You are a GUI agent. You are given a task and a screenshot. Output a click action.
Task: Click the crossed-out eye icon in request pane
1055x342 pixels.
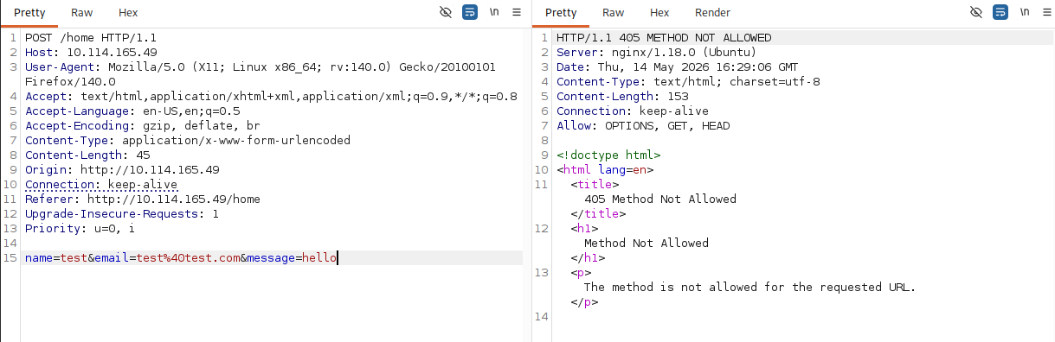(447, 12)
